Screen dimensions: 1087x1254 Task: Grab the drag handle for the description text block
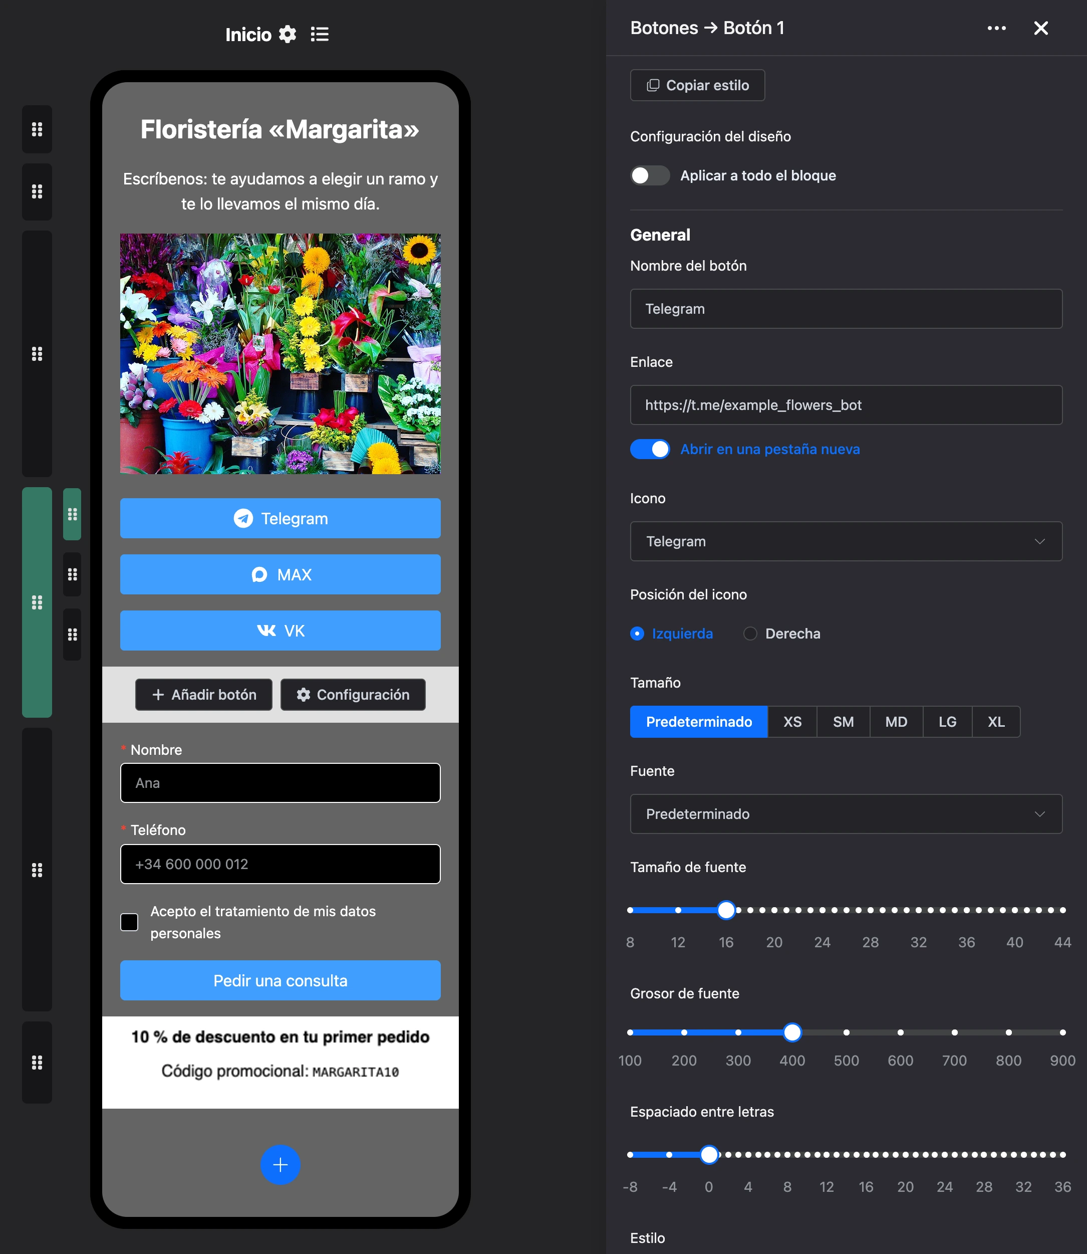point(37,192)
